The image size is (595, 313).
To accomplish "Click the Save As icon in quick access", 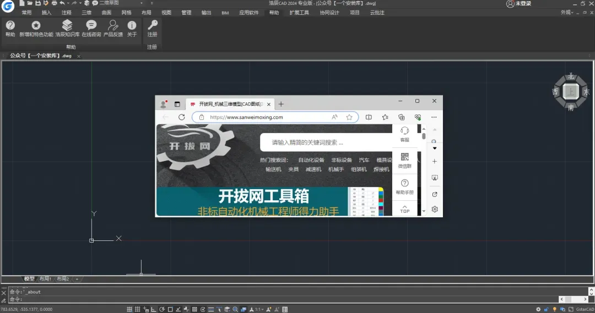I will point(46,3).
